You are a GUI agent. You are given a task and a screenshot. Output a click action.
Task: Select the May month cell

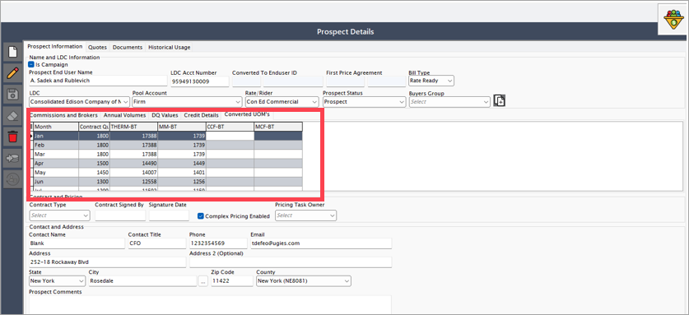(x=56, y=173)
